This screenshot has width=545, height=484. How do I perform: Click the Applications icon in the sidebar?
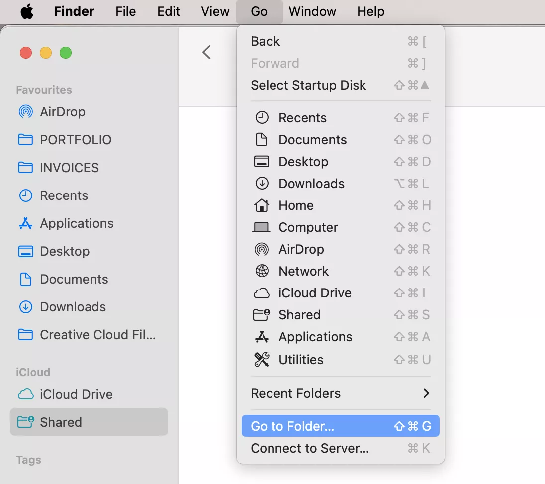point(25,223)
